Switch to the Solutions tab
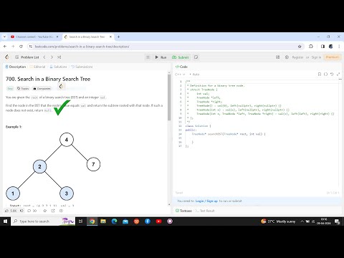This screenshot has height=258, width=344. (58, 67)
